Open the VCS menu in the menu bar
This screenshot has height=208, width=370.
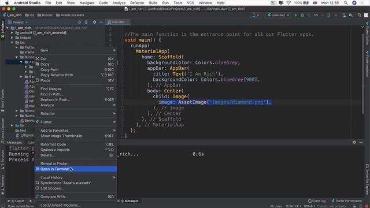pos(190,3)
